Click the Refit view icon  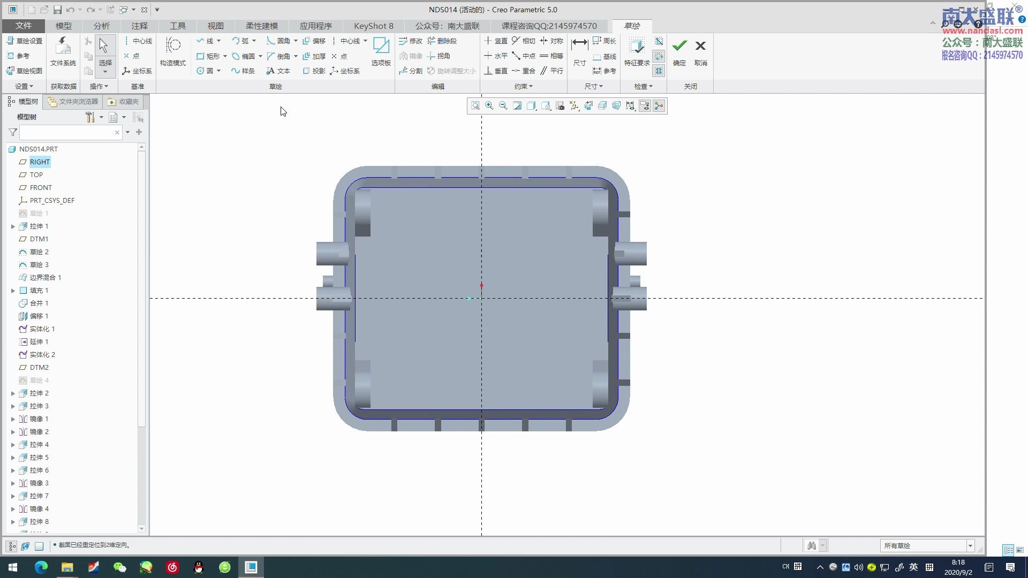pos(475,106)
